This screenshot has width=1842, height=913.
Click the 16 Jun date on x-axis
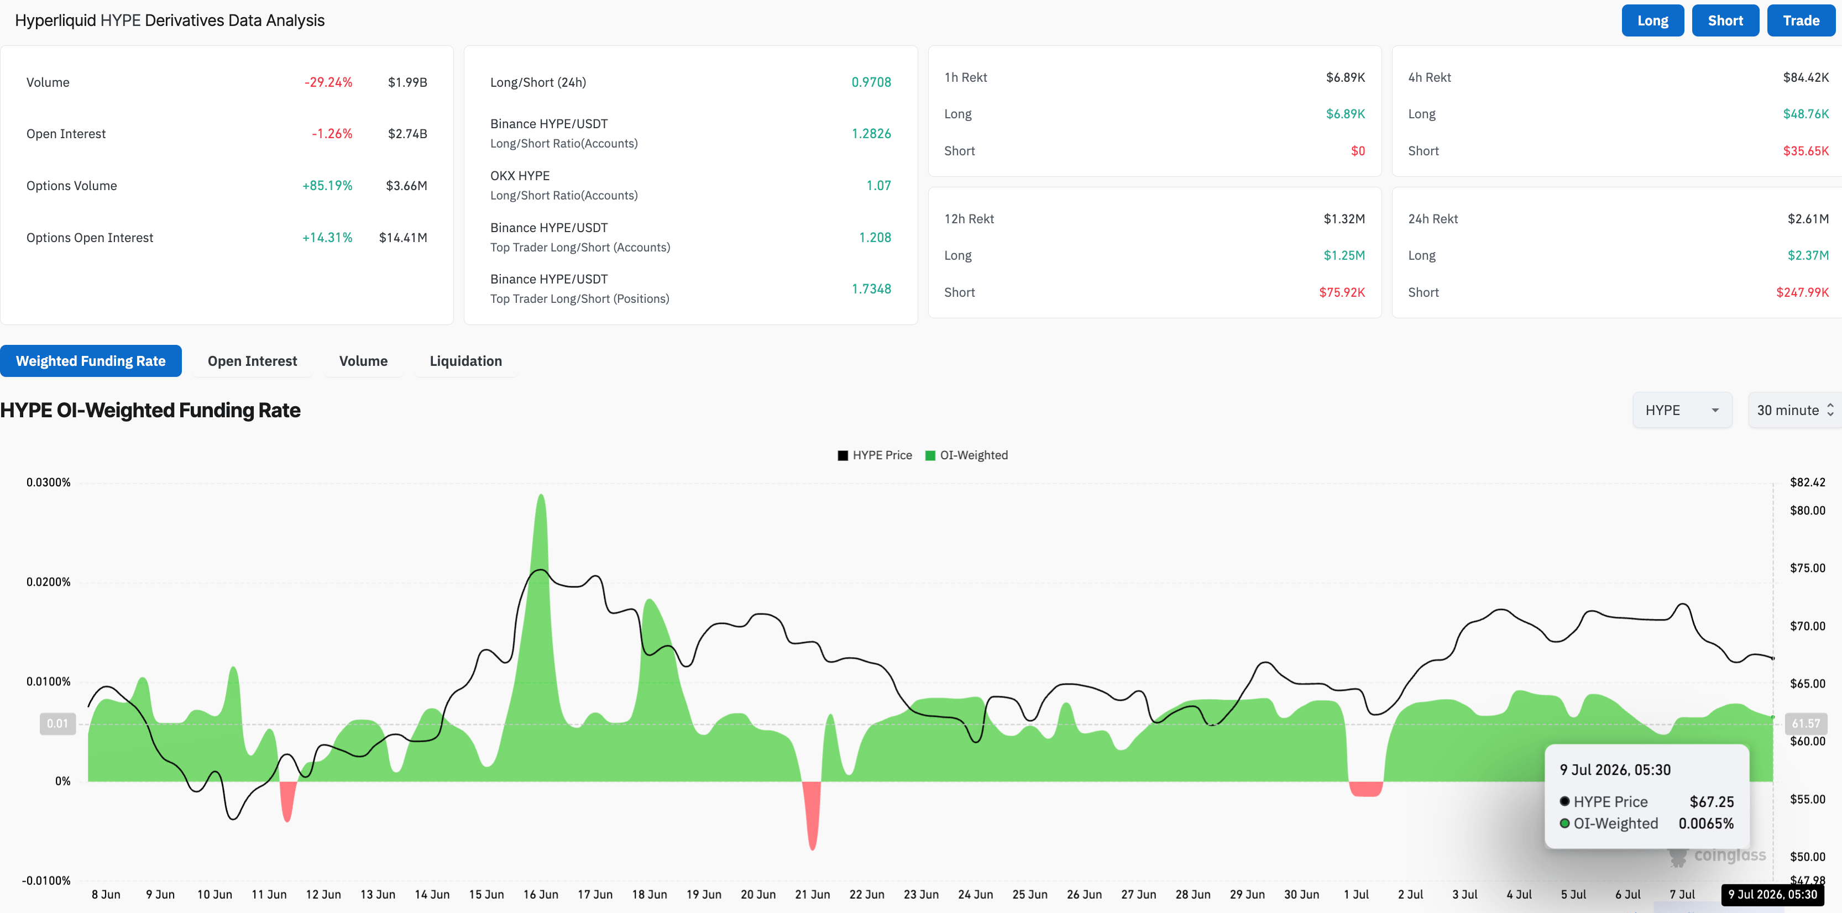click(x=541, y=894)
